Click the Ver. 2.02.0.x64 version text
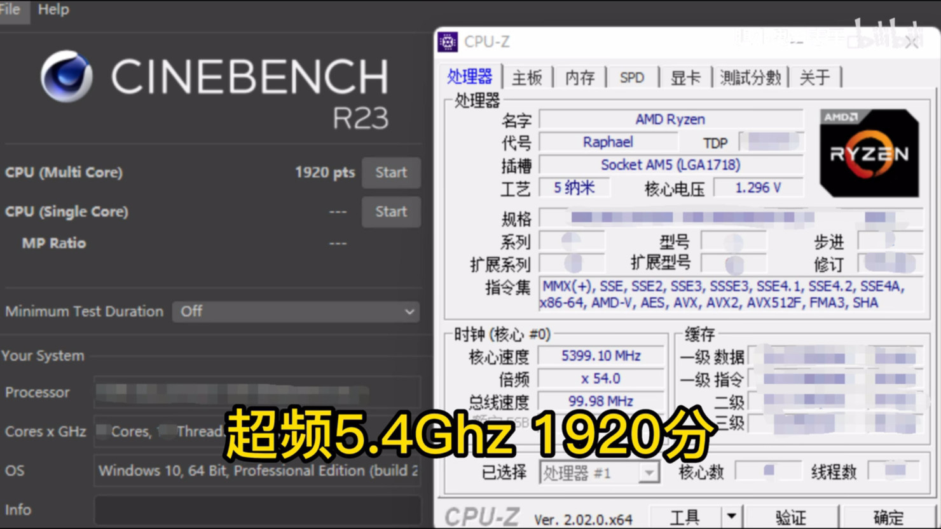Image resolution: width=941 pixels, height=529 pixels. (x=583, y=519)
